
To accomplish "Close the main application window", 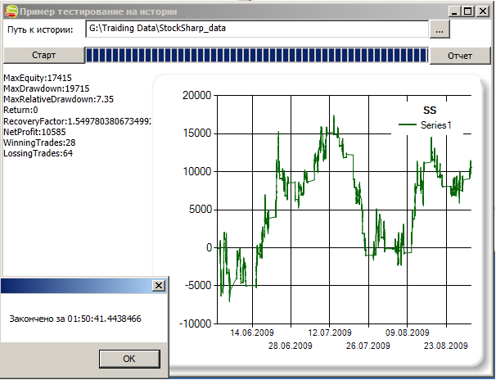I will tap(481, 11).
